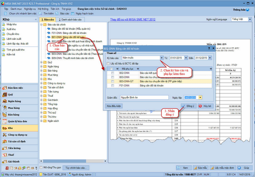Open the Ngày lập date dropdown
Image resolution: width=255 pixels, height=177 pixels.
point(200,97)
